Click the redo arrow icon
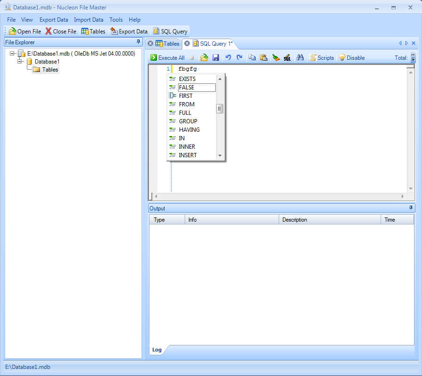Screen dimensions: 422x376 pyautogui.click(x=239, y=58)
